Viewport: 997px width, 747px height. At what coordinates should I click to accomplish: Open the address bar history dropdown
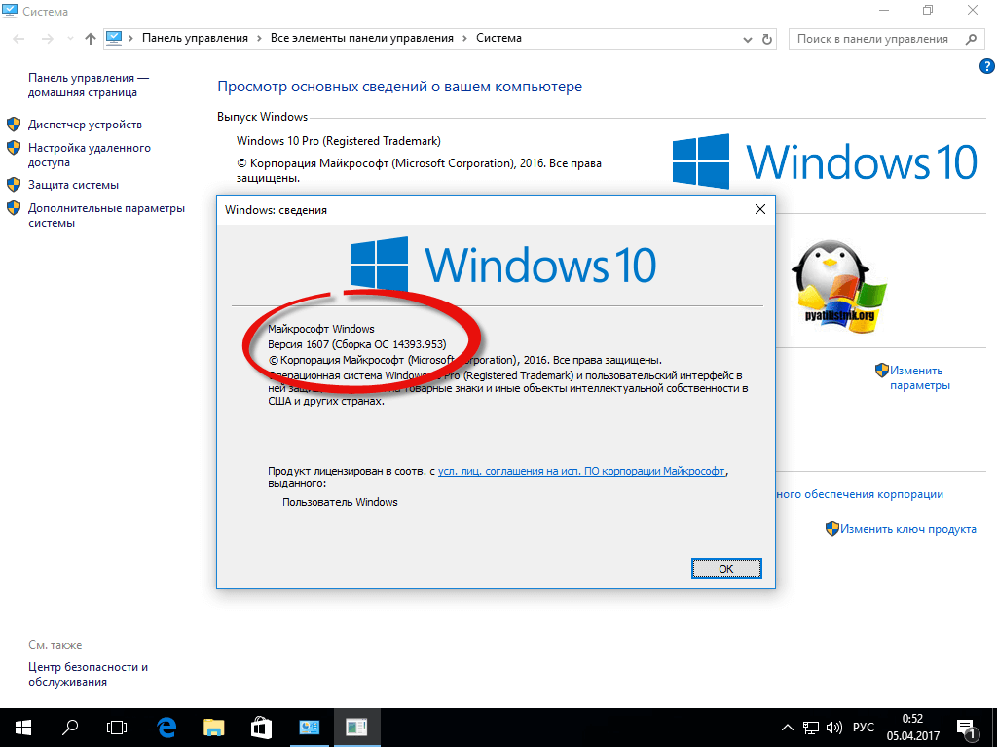[748, 39]
